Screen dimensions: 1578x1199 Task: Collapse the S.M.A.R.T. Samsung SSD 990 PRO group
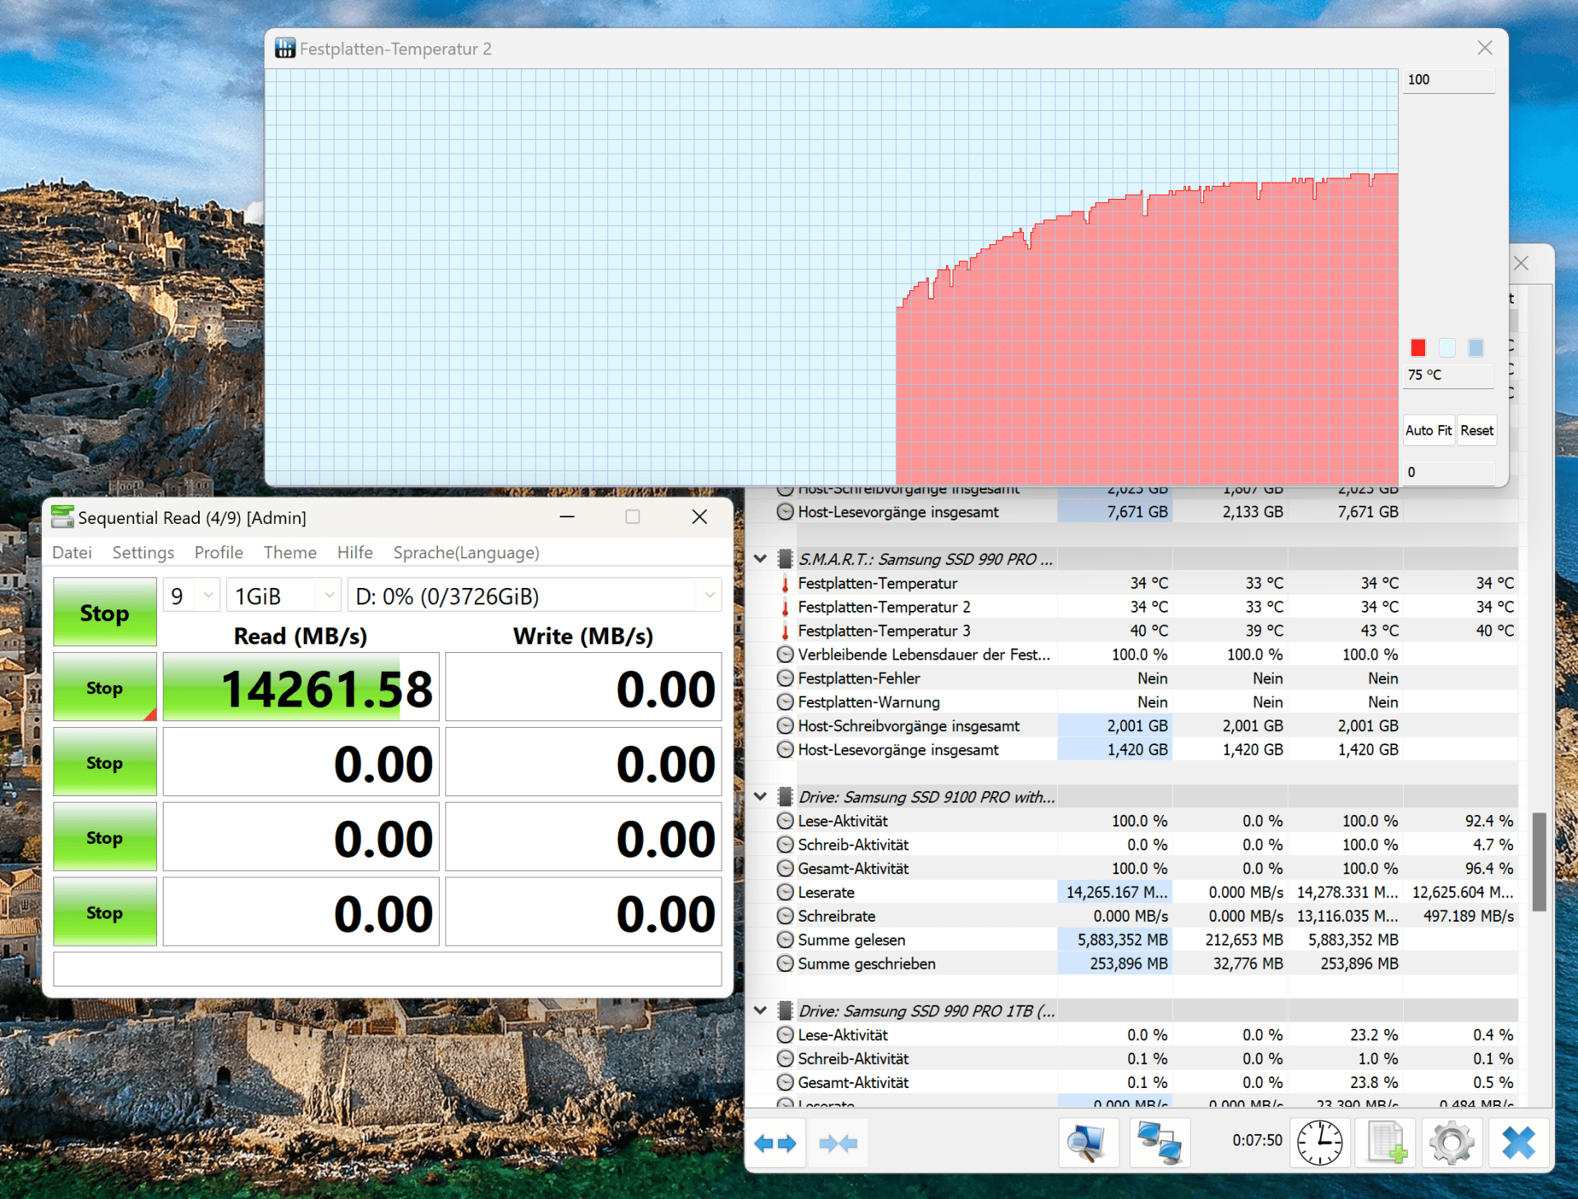tap(760, 559)
